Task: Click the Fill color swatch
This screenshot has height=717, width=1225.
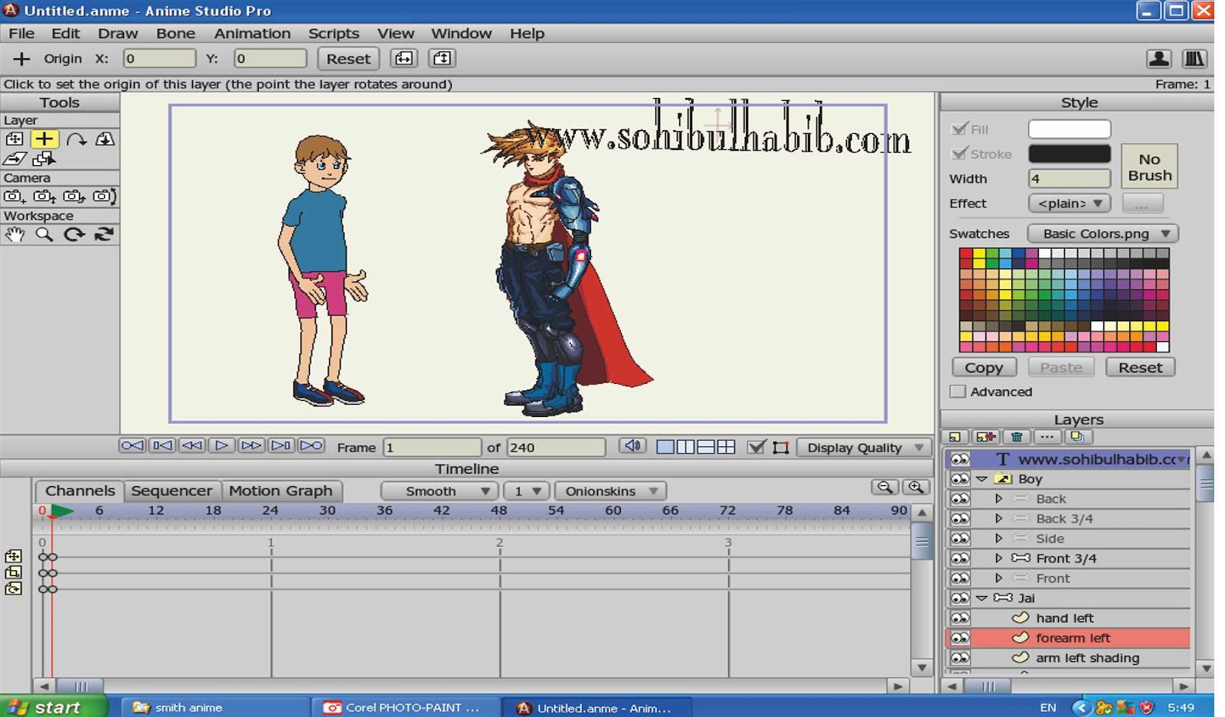Action: pos(1069,129)
